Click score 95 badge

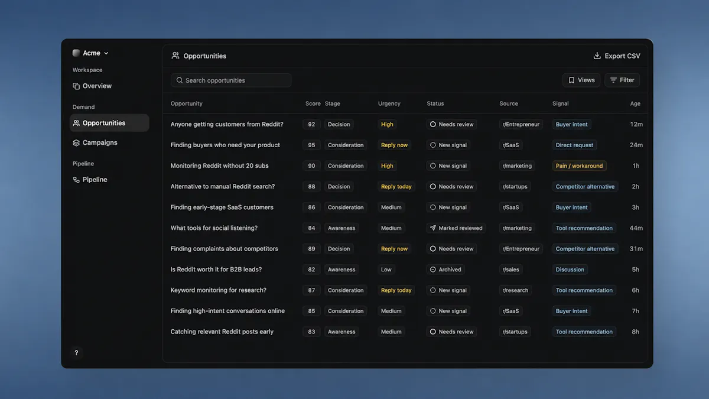click(x=311, y=145)
